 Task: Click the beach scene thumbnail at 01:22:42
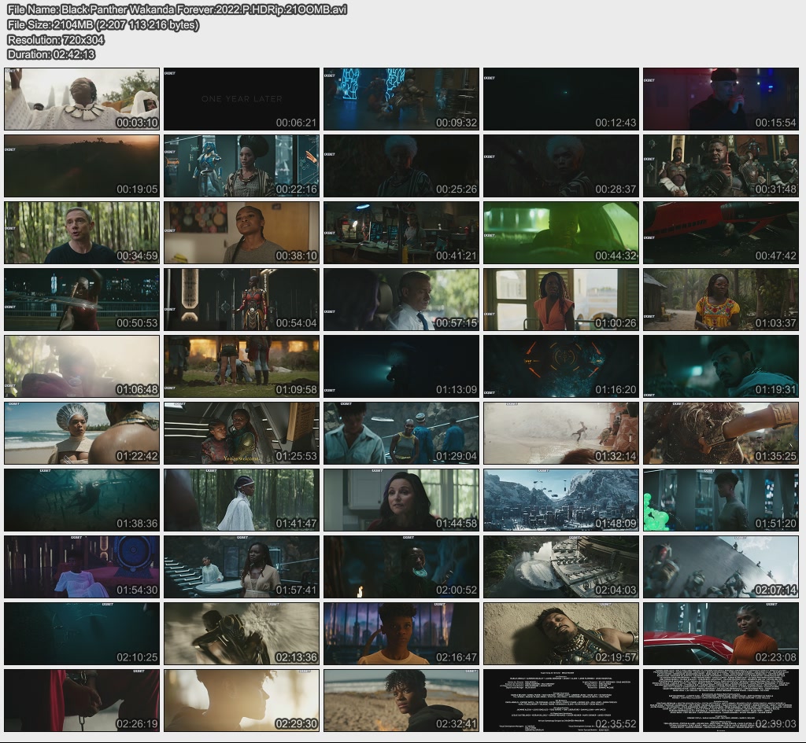(x=82, y=433)
